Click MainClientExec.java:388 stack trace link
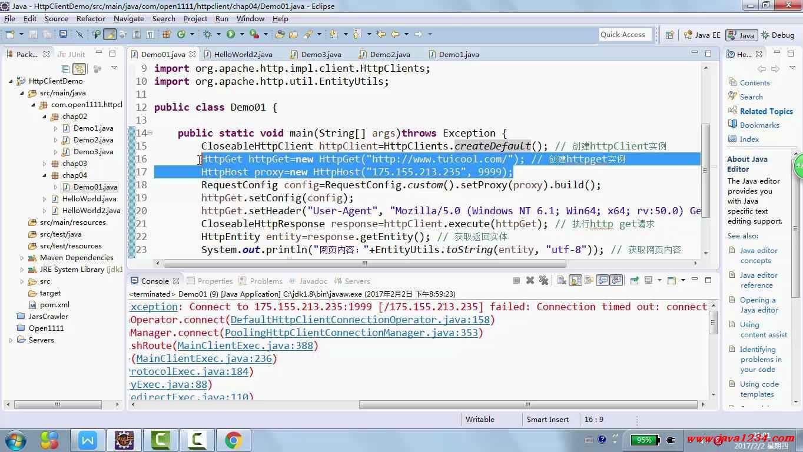803x452 pixels. [x=245, y=345]
